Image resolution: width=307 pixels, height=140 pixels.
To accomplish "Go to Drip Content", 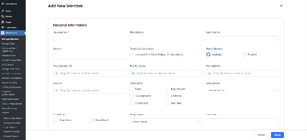I will (8, 64).
